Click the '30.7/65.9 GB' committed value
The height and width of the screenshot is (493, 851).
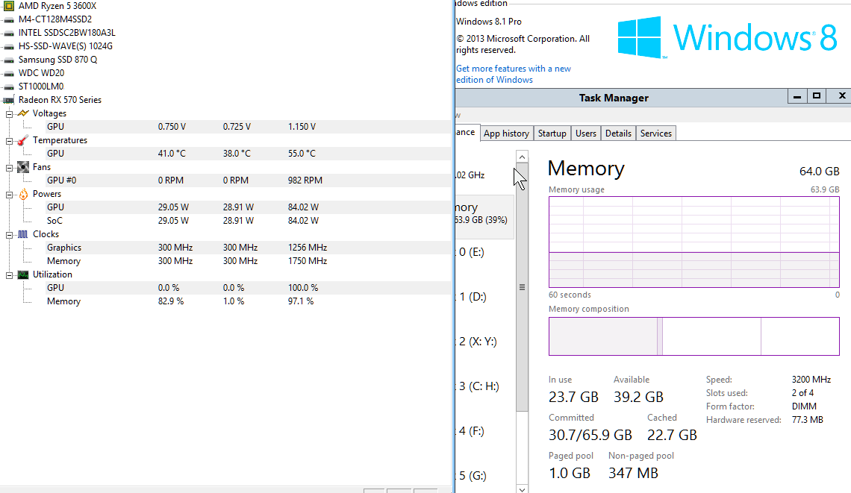tap(590, 435)
